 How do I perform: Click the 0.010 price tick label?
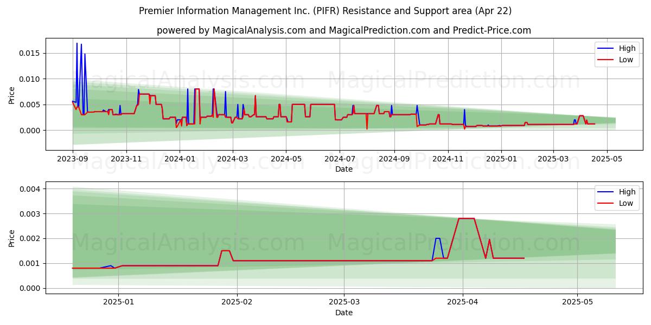click(30, 79)
